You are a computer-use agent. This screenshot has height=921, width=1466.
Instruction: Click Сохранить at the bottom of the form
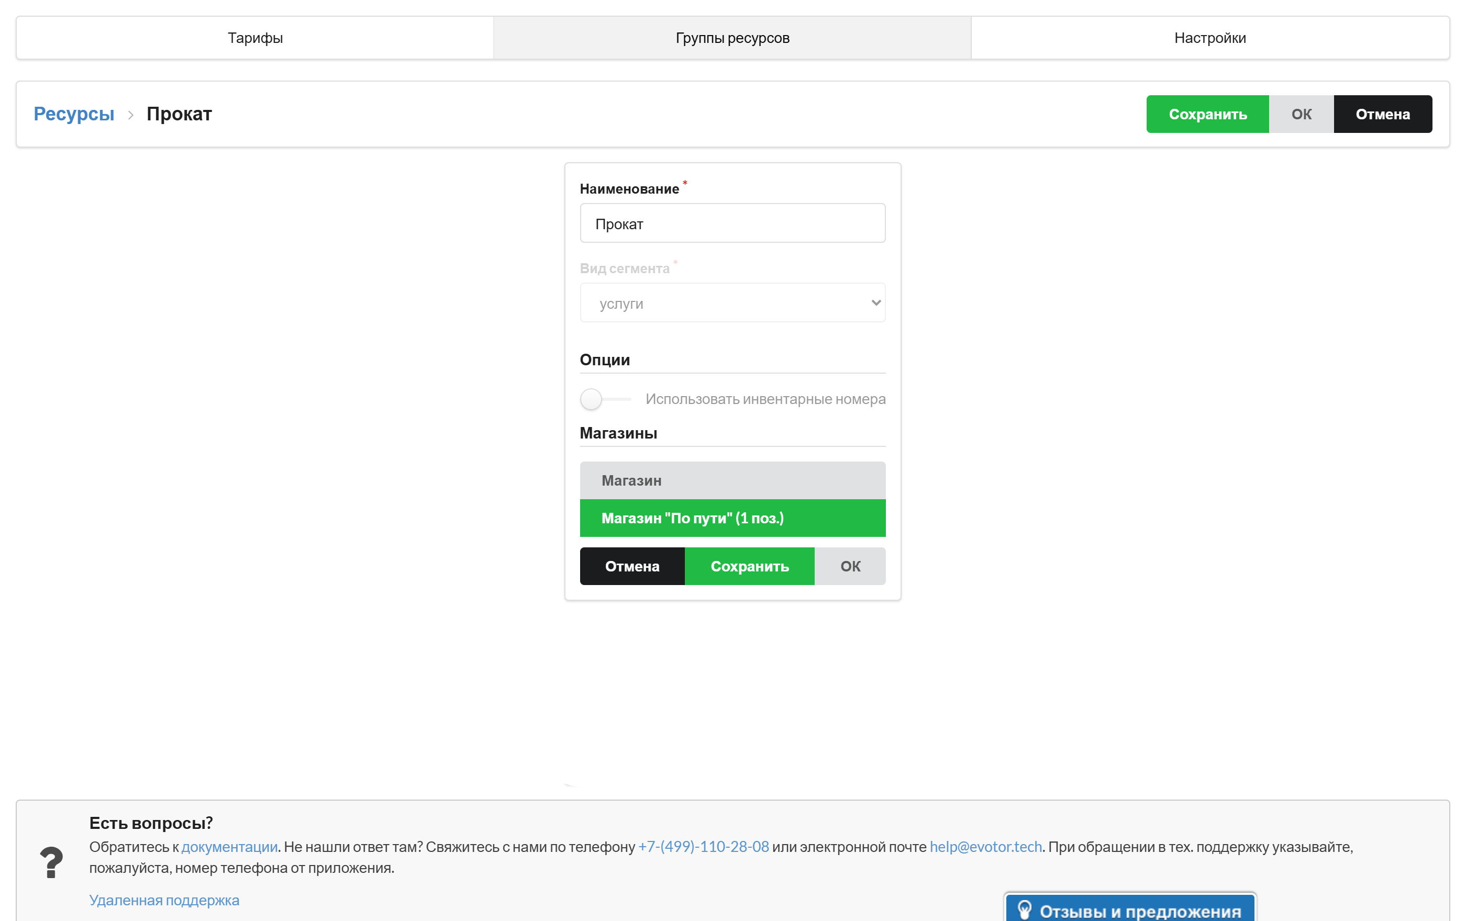coord(749,566)
